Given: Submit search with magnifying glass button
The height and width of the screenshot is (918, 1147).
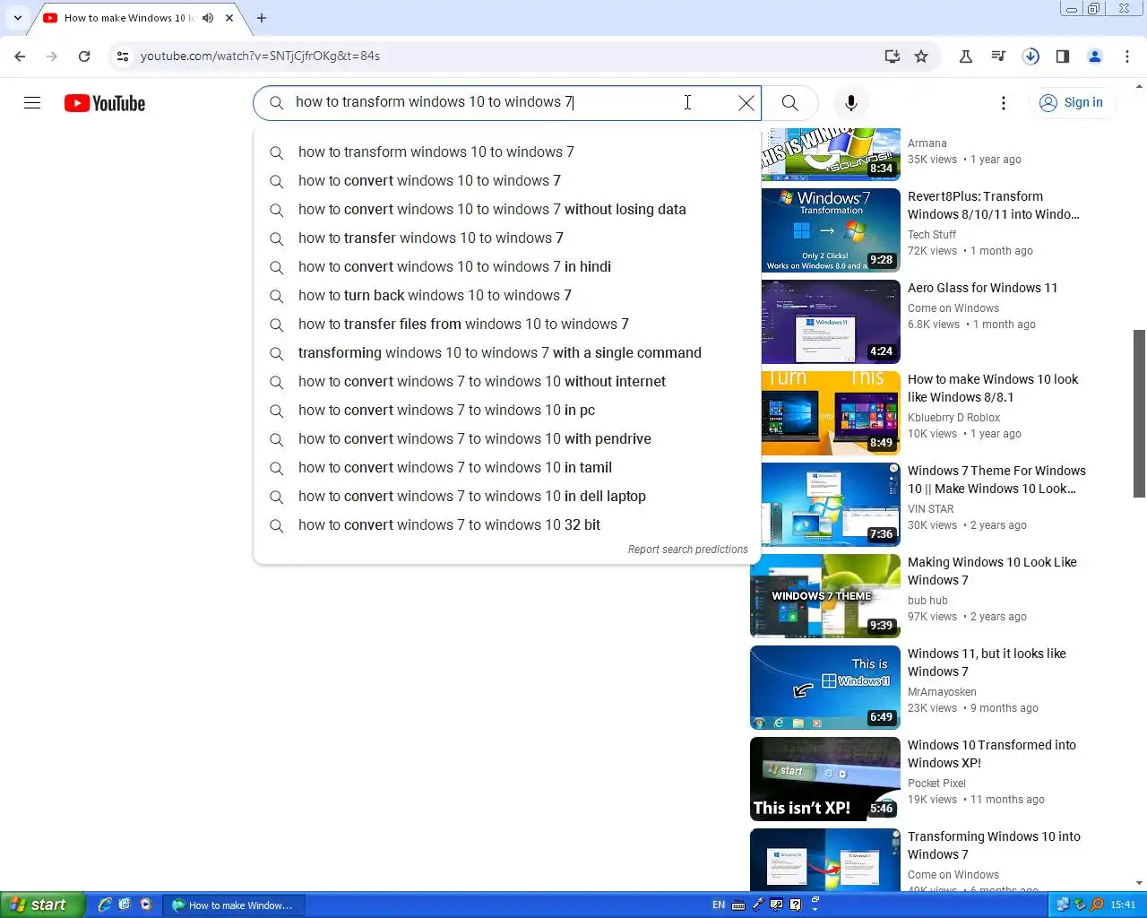Looking at the screenshot, I should pyautogui.click(x=789, y=103).
